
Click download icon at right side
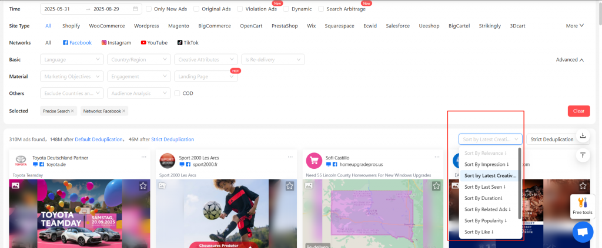point(583,136)
